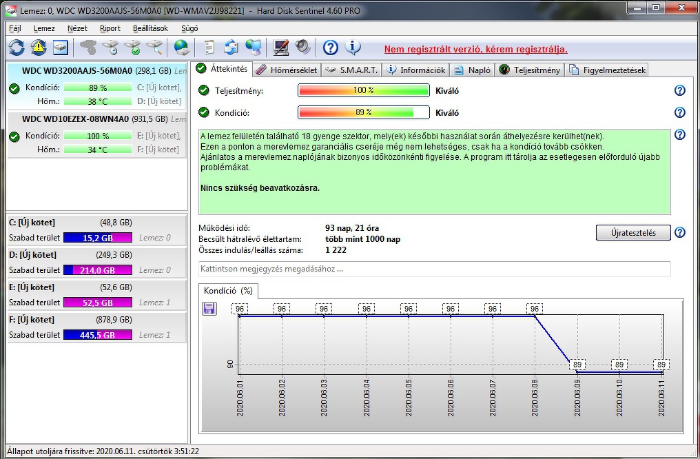Switch to the Információk tab
The width and height of the screenshot is (700, 459).
point(415,70)
